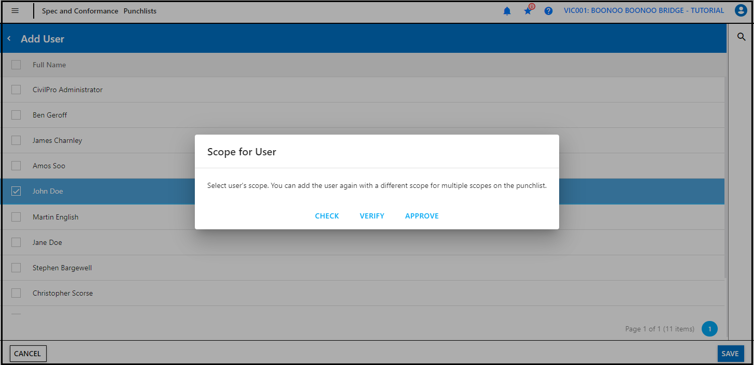Viewport: 754px width, 365px height.
Task: Open the favourites star icon
Action: point(528,10)
